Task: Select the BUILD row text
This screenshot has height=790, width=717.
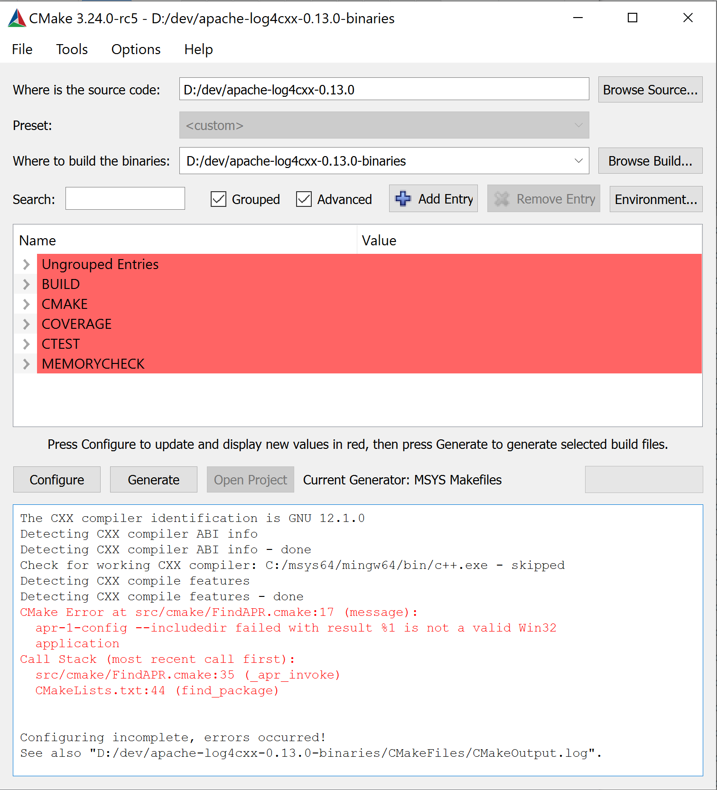Action: [x=61, y=284]
